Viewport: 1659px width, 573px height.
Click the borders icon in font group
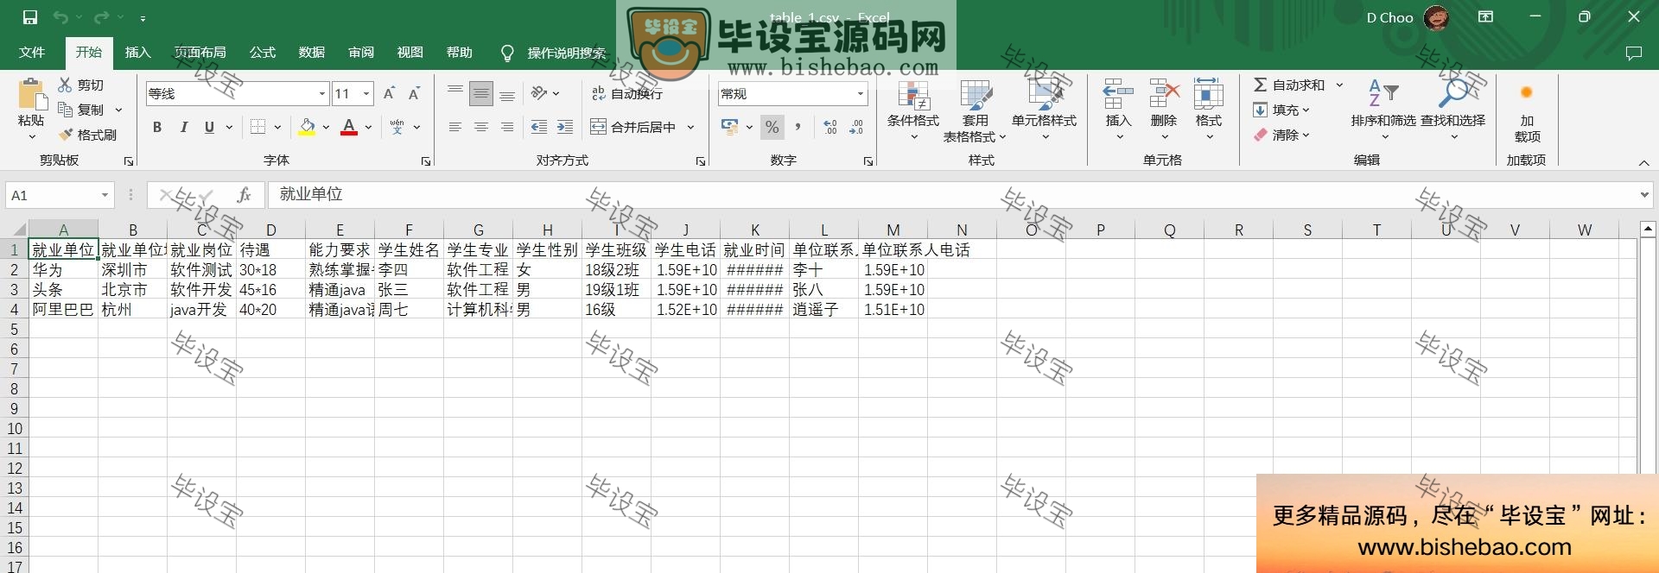click(257, 127)
